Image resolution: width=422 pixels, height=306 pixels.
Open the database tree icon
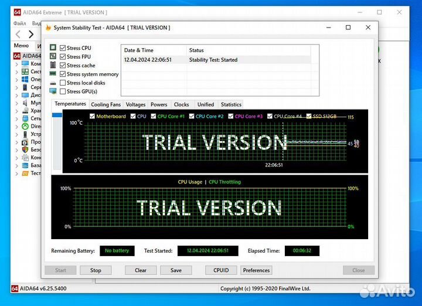click(25, 165)
